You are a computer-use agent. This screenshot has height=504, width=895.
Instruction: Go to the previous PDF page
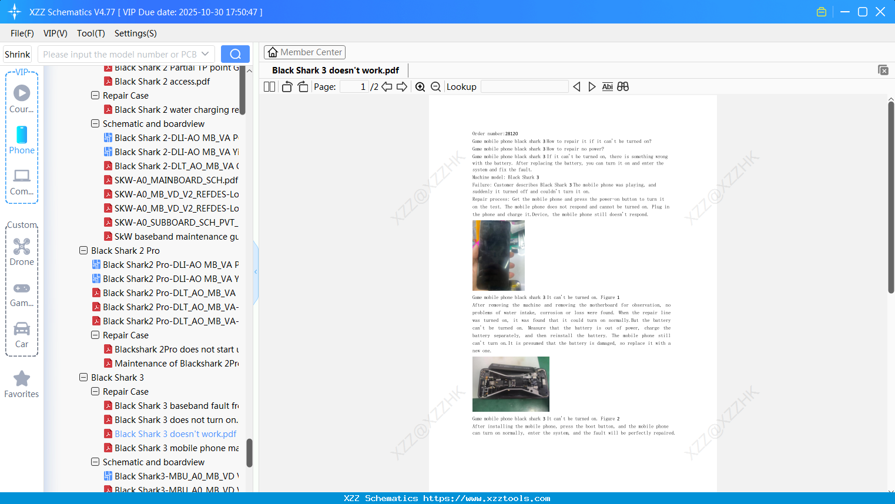point(387,87)
